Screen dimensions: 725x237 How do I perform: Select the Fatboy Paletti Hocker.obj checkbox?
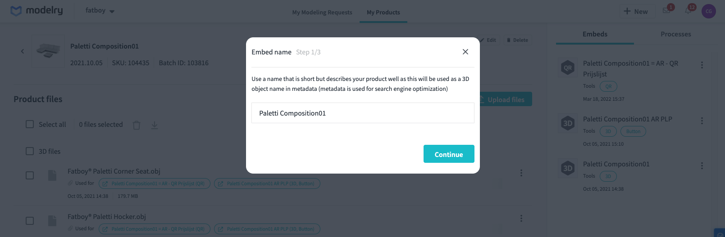pos(30,221)
